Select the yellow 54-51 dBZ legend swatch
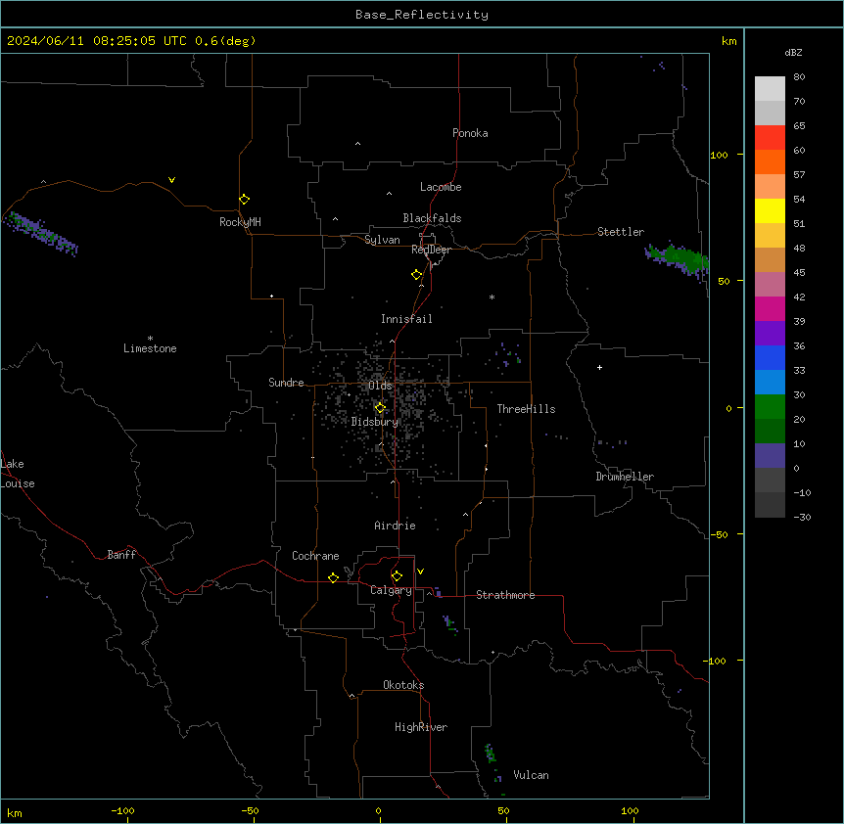Image resolution: width=844 pixels, height=824 pixels. (x=770, y=210)
